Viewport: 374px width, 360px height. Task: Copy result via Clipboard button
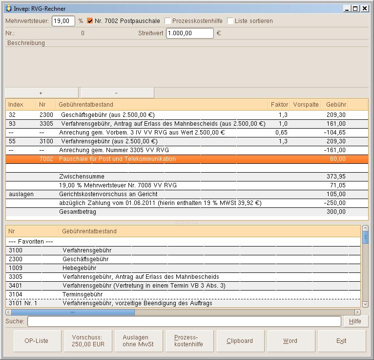240,341
